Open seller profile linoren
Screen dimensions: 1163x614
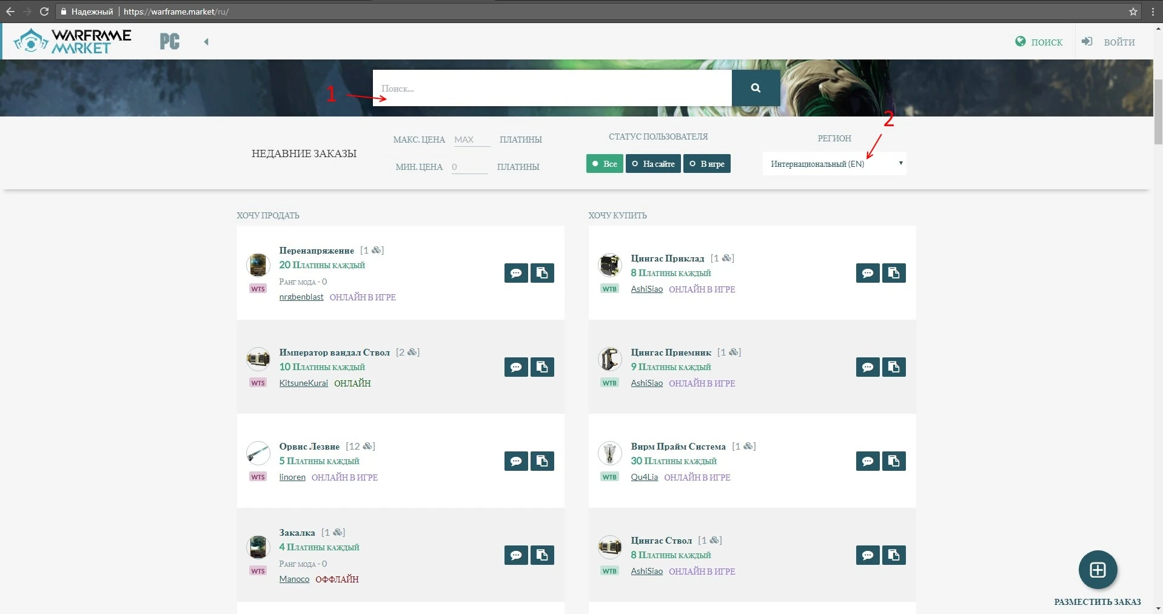tap(292, 477)
